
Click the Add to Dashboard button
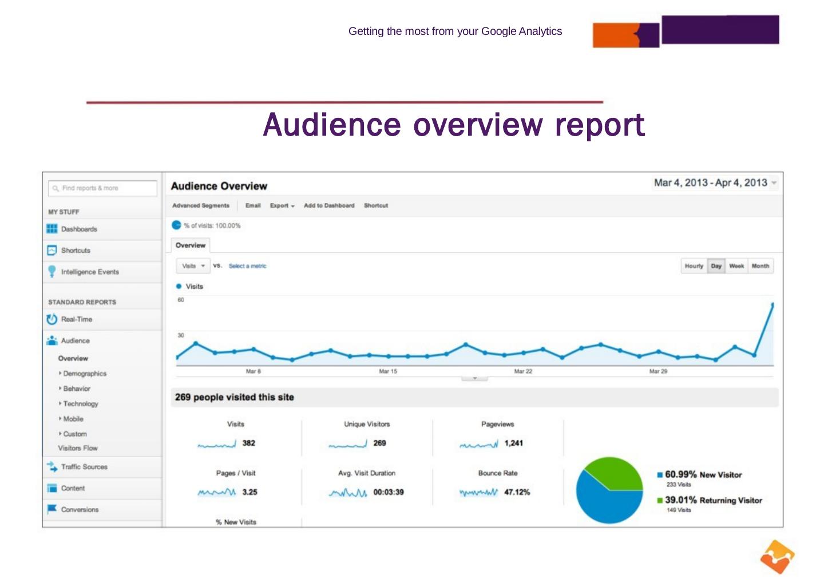coord(329,205)
